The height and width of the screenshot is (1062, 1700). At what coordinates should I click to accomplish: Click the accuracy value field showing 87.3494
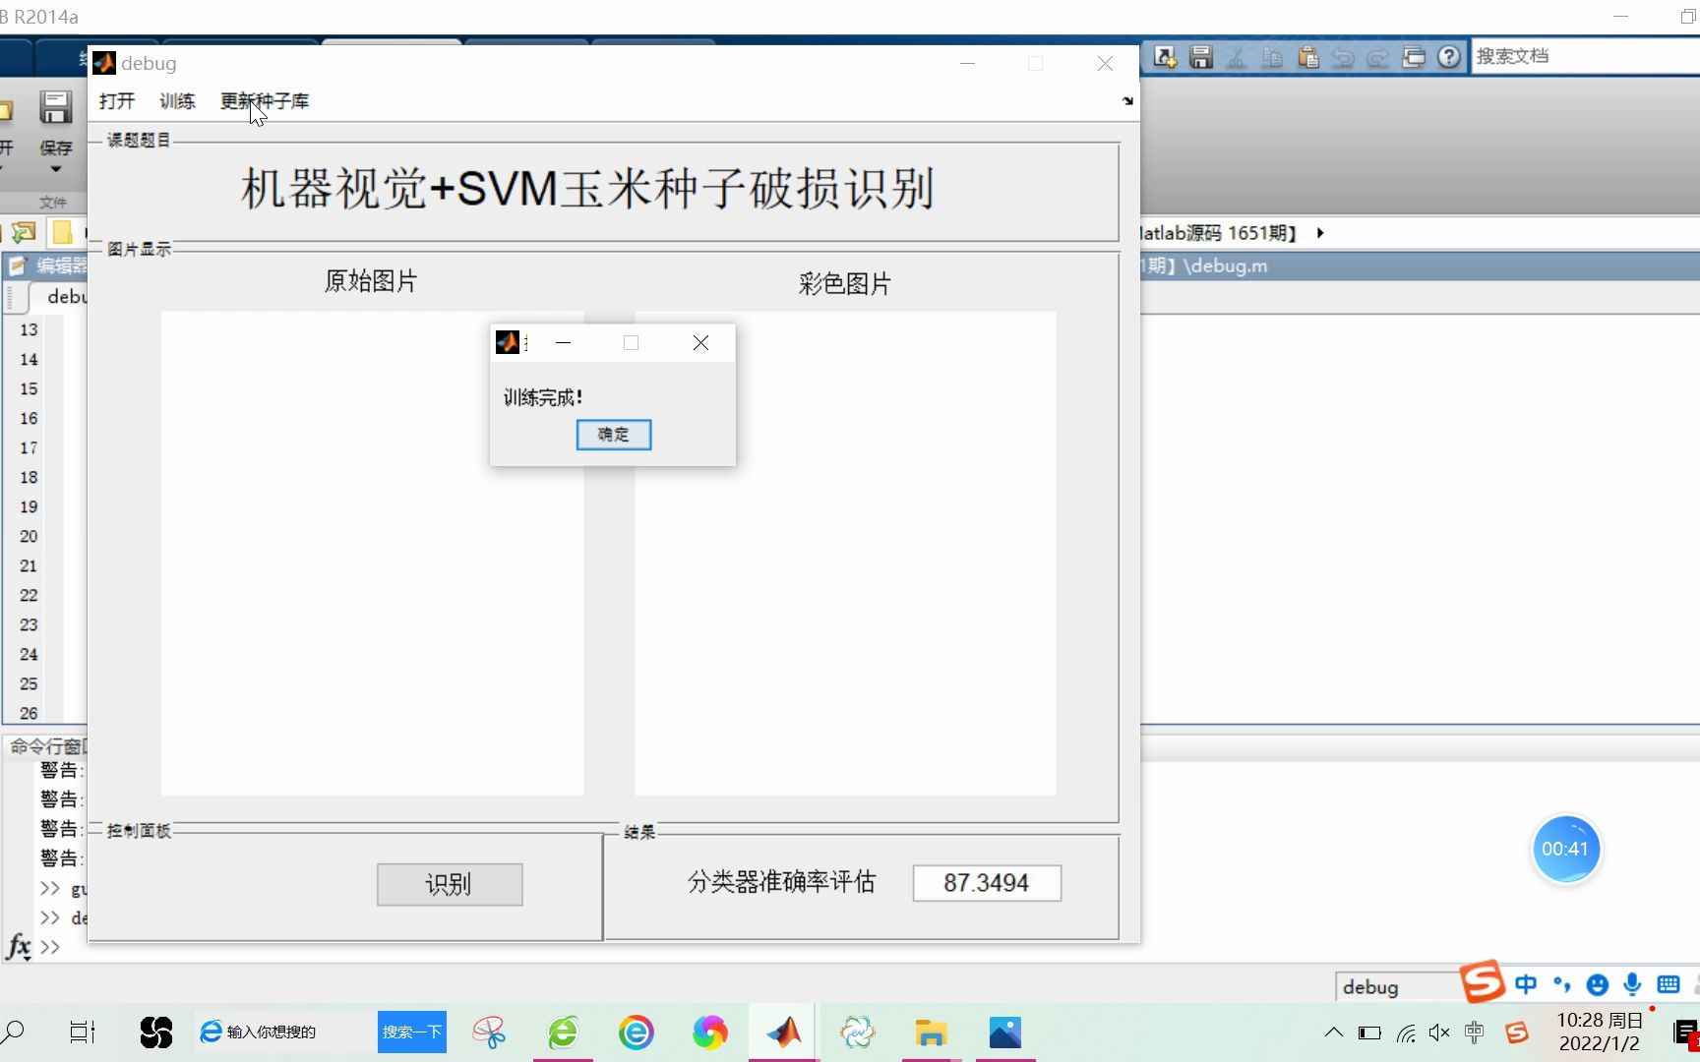987,883
